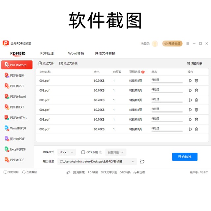Click the 开始转换 button
Viewport: 211px width, 211px height.
pos(185,157)
